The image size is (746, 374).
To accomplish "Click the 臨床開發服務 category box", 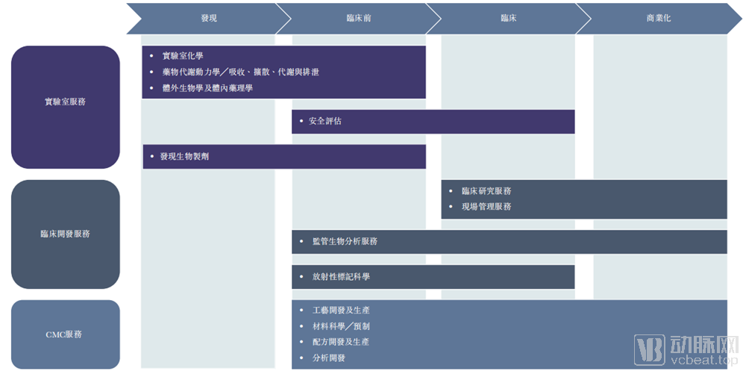I will tap(66, 234).
